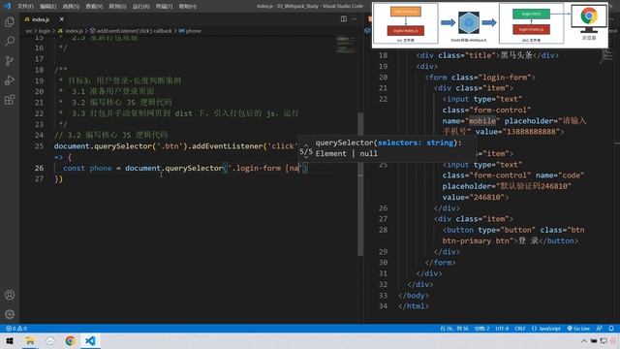Open the Selection menu (选择)

71,7
